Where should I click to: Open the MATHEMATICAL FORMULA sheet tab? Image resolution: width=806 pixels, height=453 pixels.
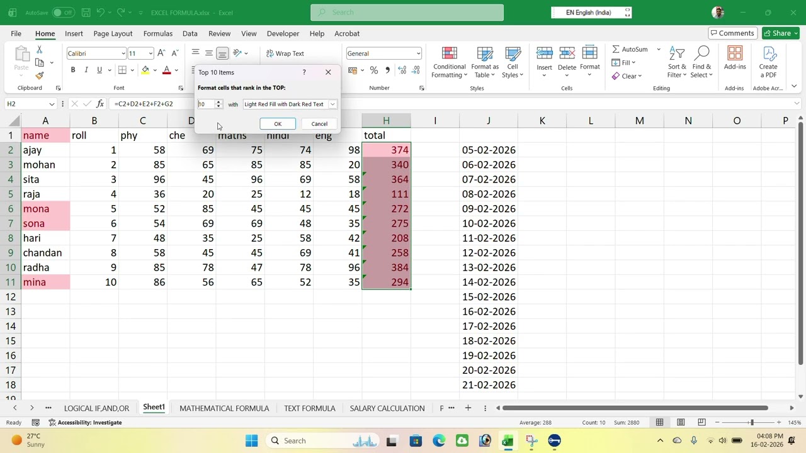point(224,408)
